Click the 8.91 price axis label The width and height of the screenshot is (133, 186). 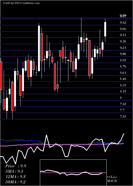click(123, 60)
